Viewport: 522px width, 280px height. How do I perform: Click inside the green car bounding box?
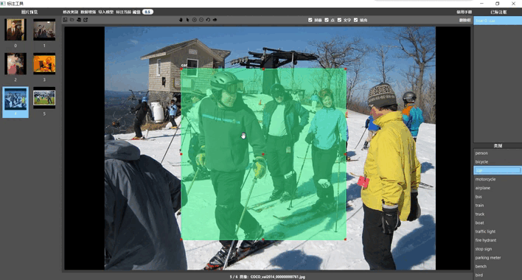(263, 154)
